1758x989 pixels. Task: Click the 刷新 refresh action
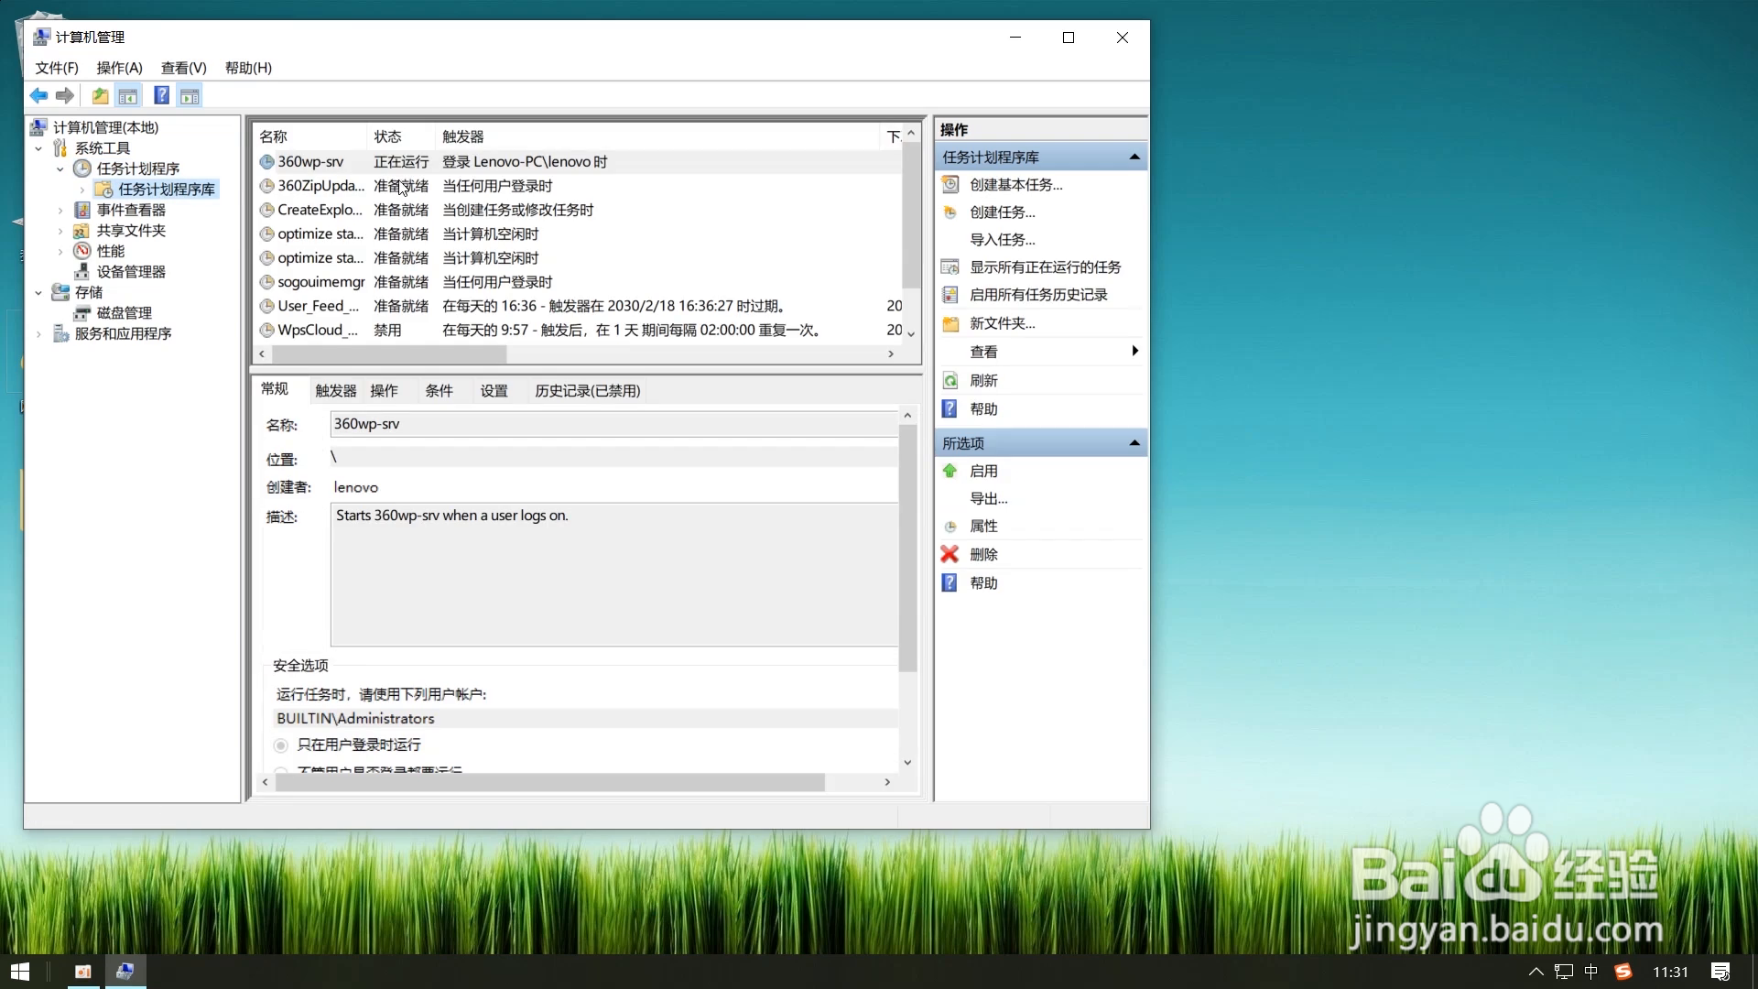coord(983,380)
